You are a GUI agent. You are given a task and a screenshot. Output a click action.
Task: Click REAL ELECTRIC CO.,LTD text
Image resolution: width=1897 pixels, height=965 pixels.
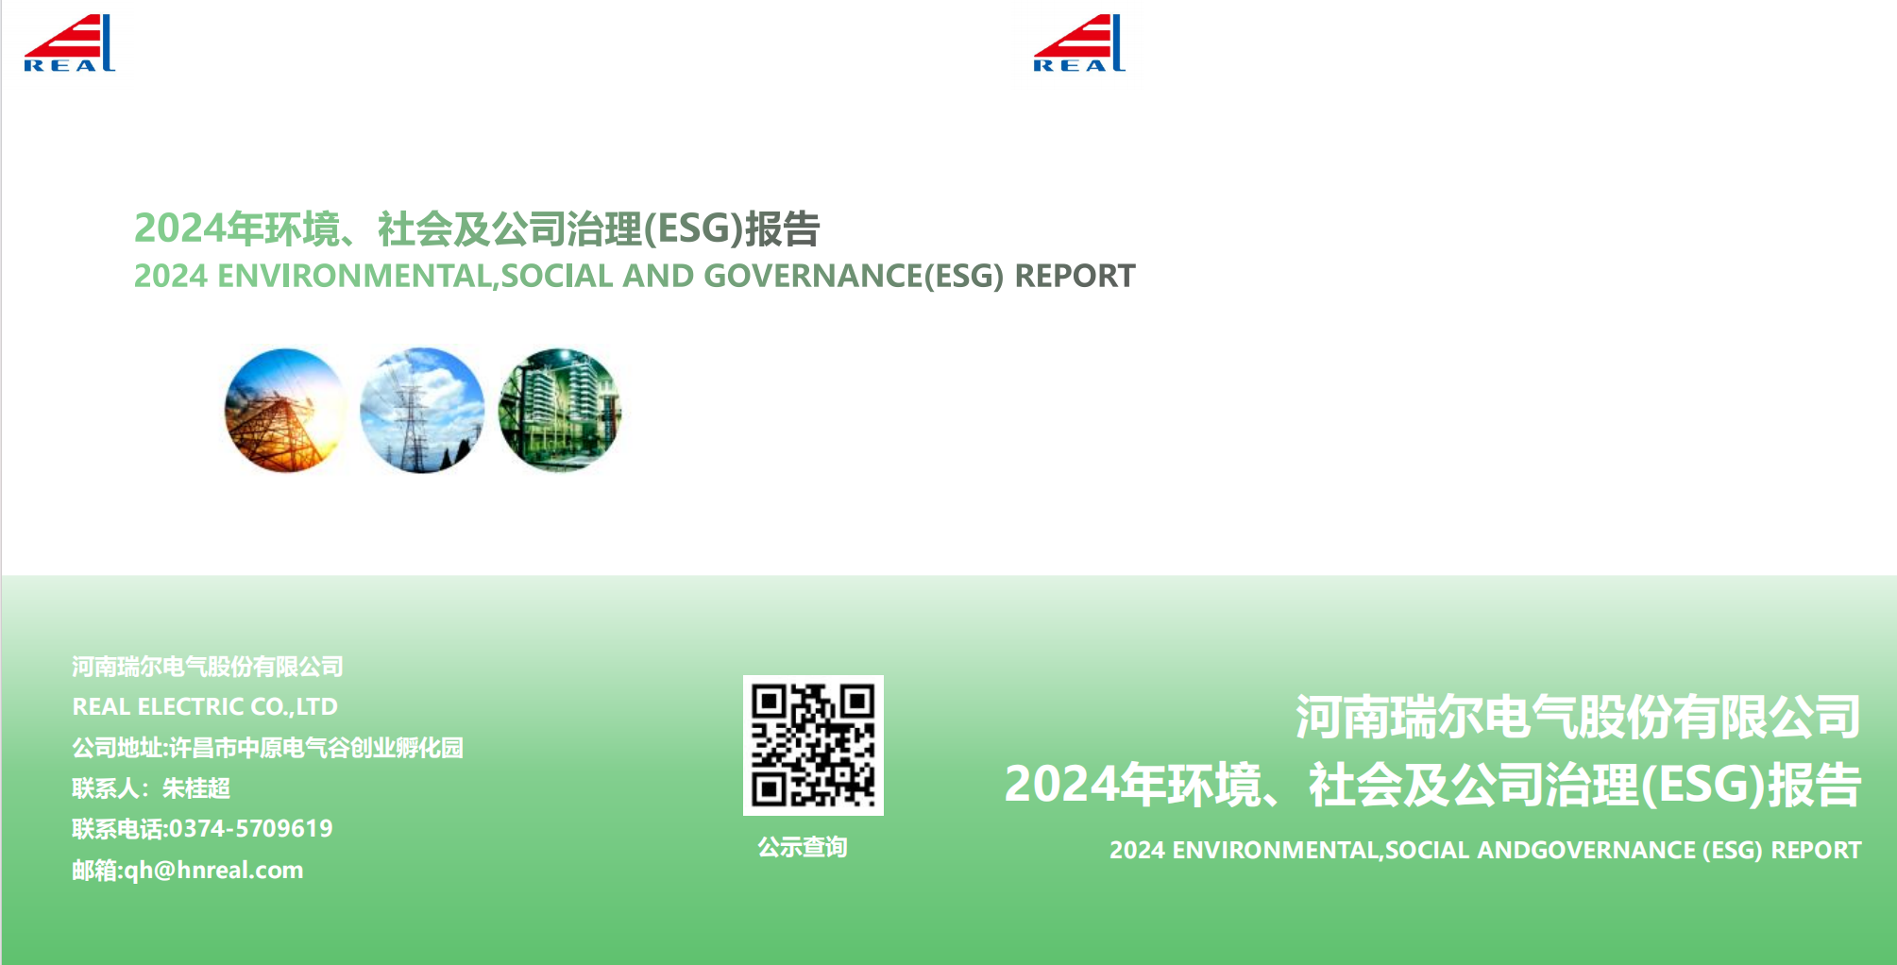[x=205, y=706]
